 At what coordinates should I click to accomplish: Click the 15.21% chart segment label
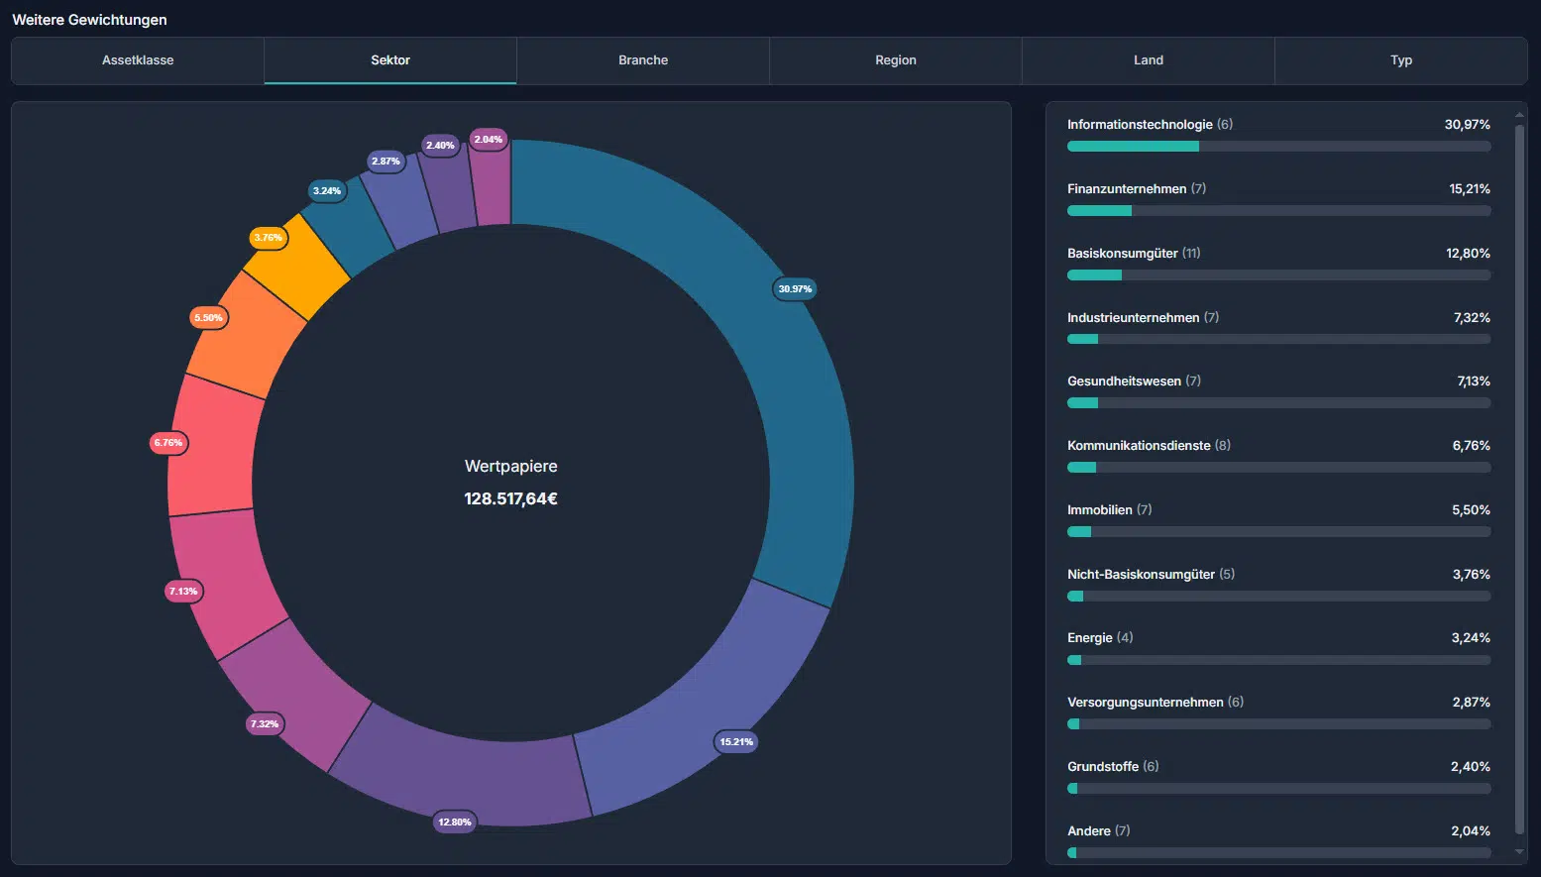point(736,742)
